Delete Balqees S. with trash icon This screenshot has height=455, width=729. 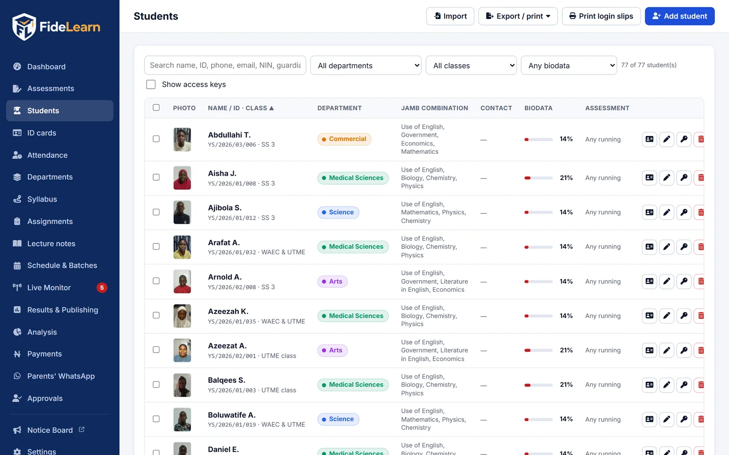coord(700,385)
